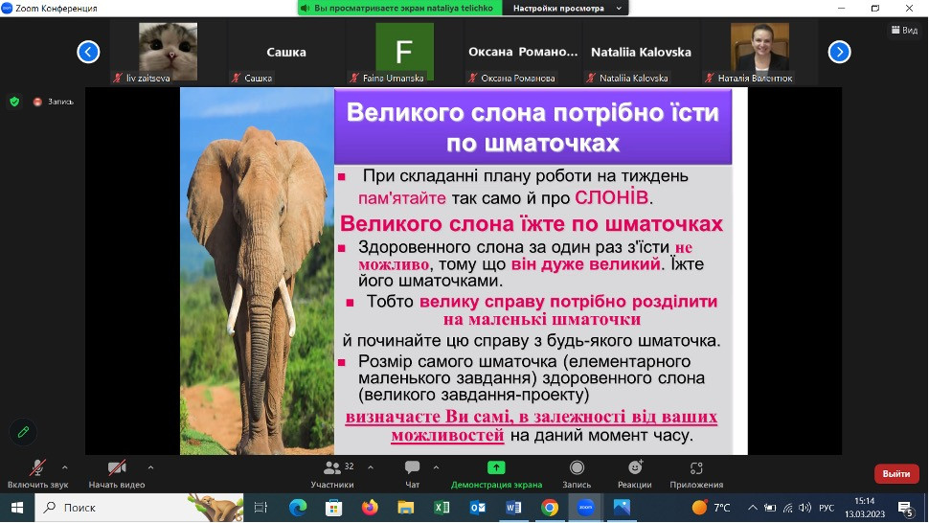Open clock showing 15:14 13.03.2023
929x523 pixels.
865,508
